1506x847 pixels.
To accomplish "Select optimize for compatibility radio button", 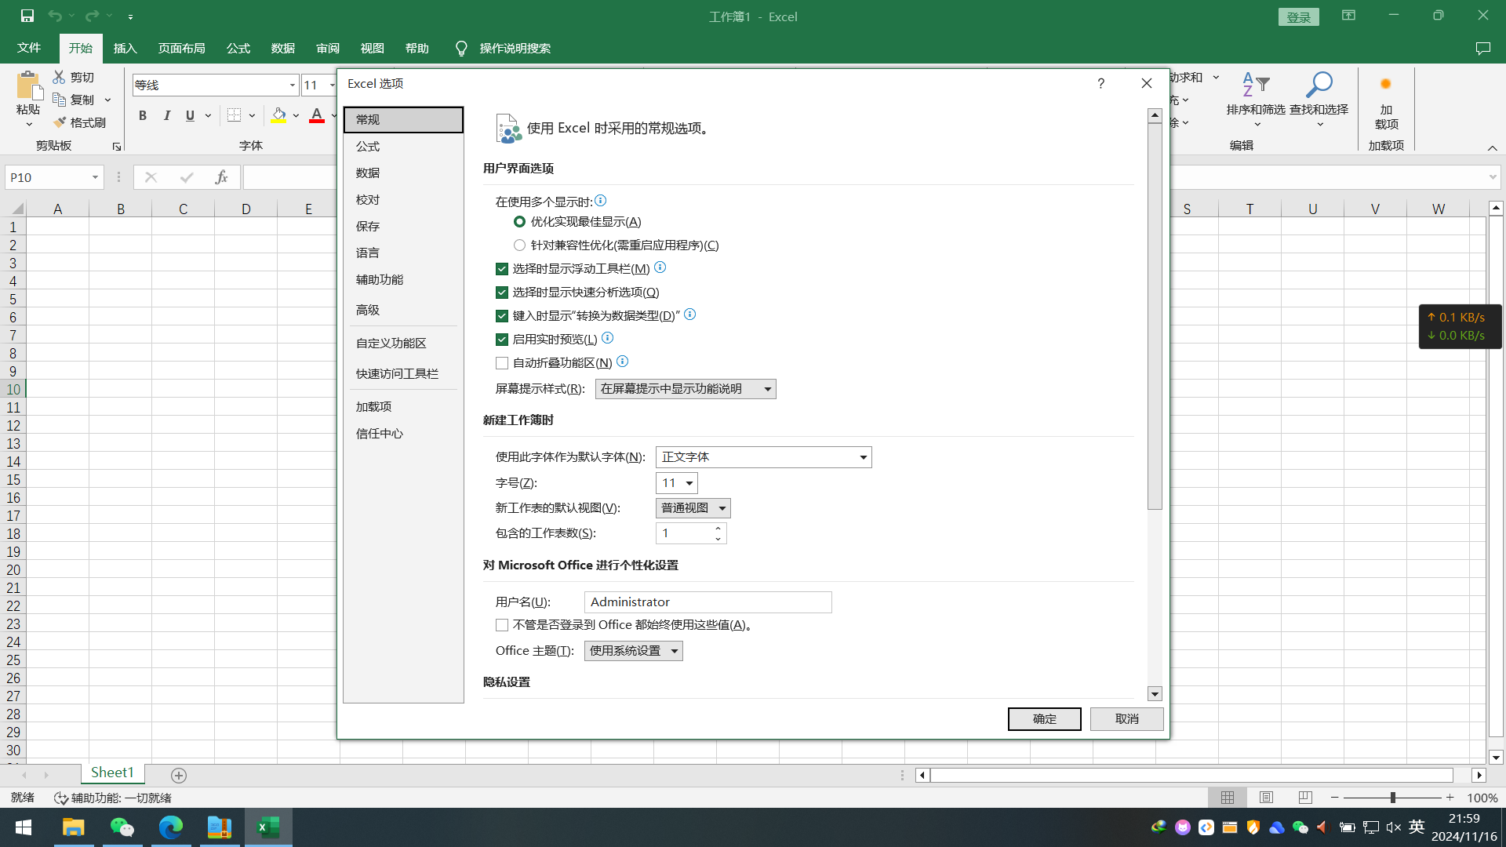I will tap(519, 245).
